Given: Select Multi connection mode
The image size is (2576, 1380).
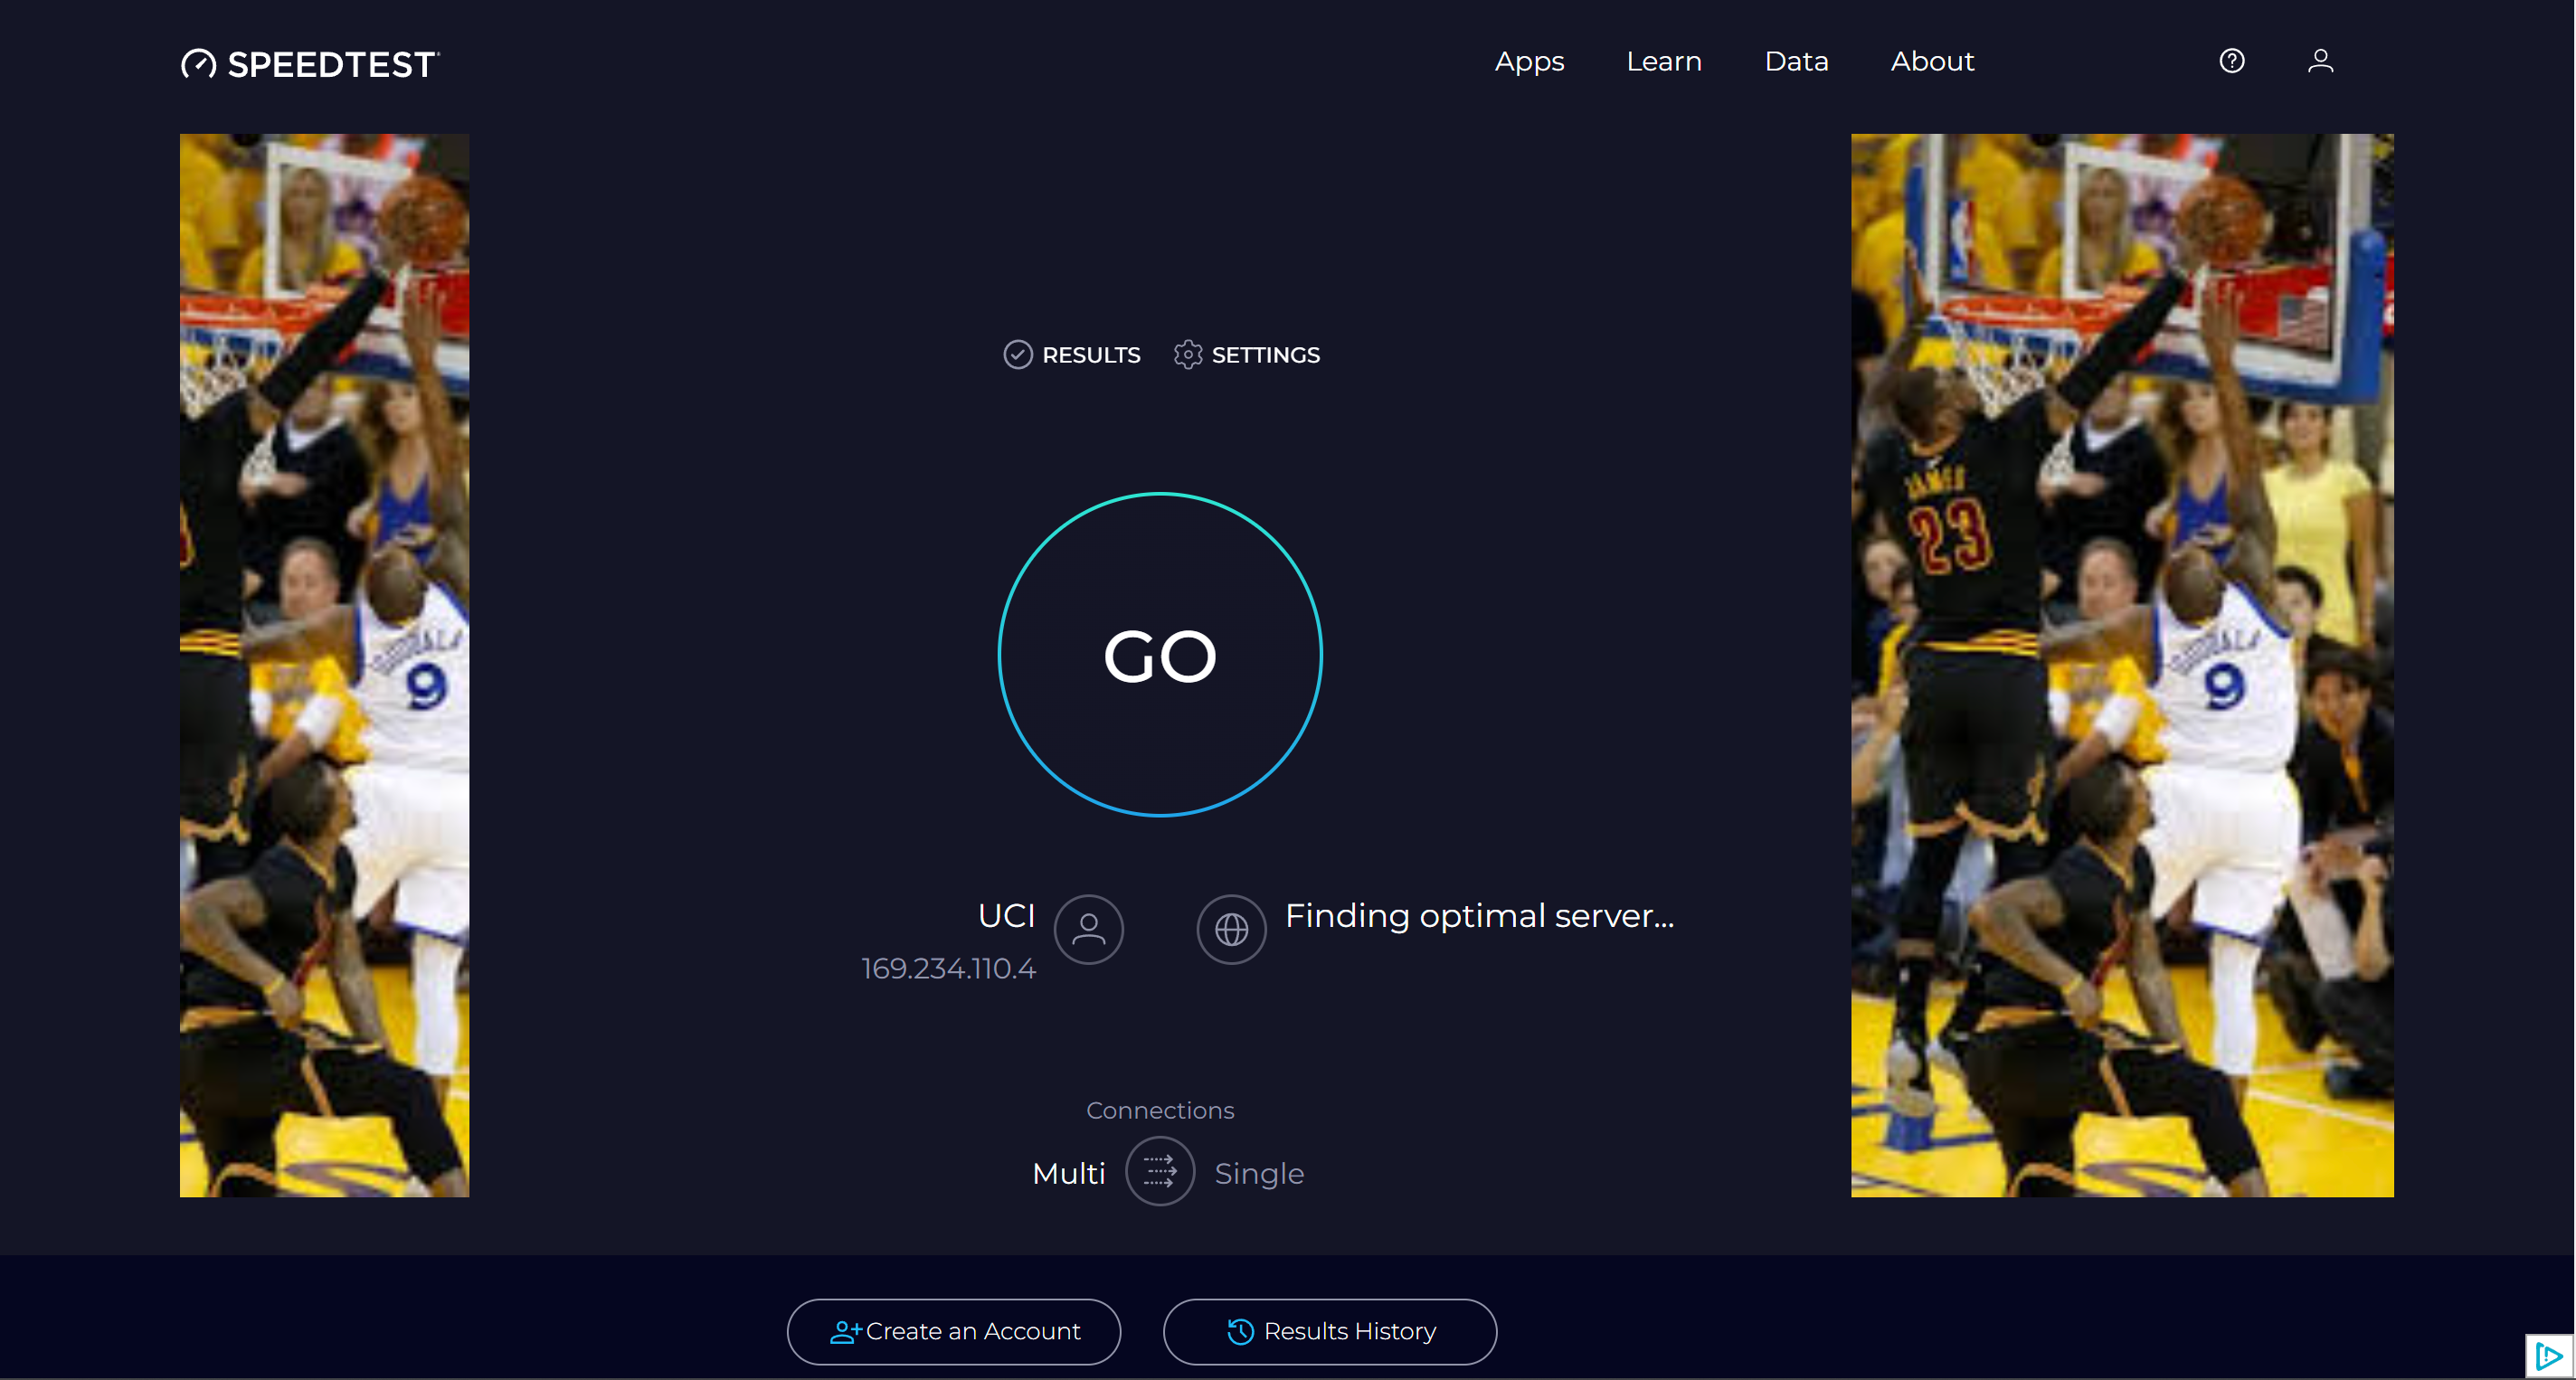Looking at the screenshot, I should click(x=1068, y=1173).
